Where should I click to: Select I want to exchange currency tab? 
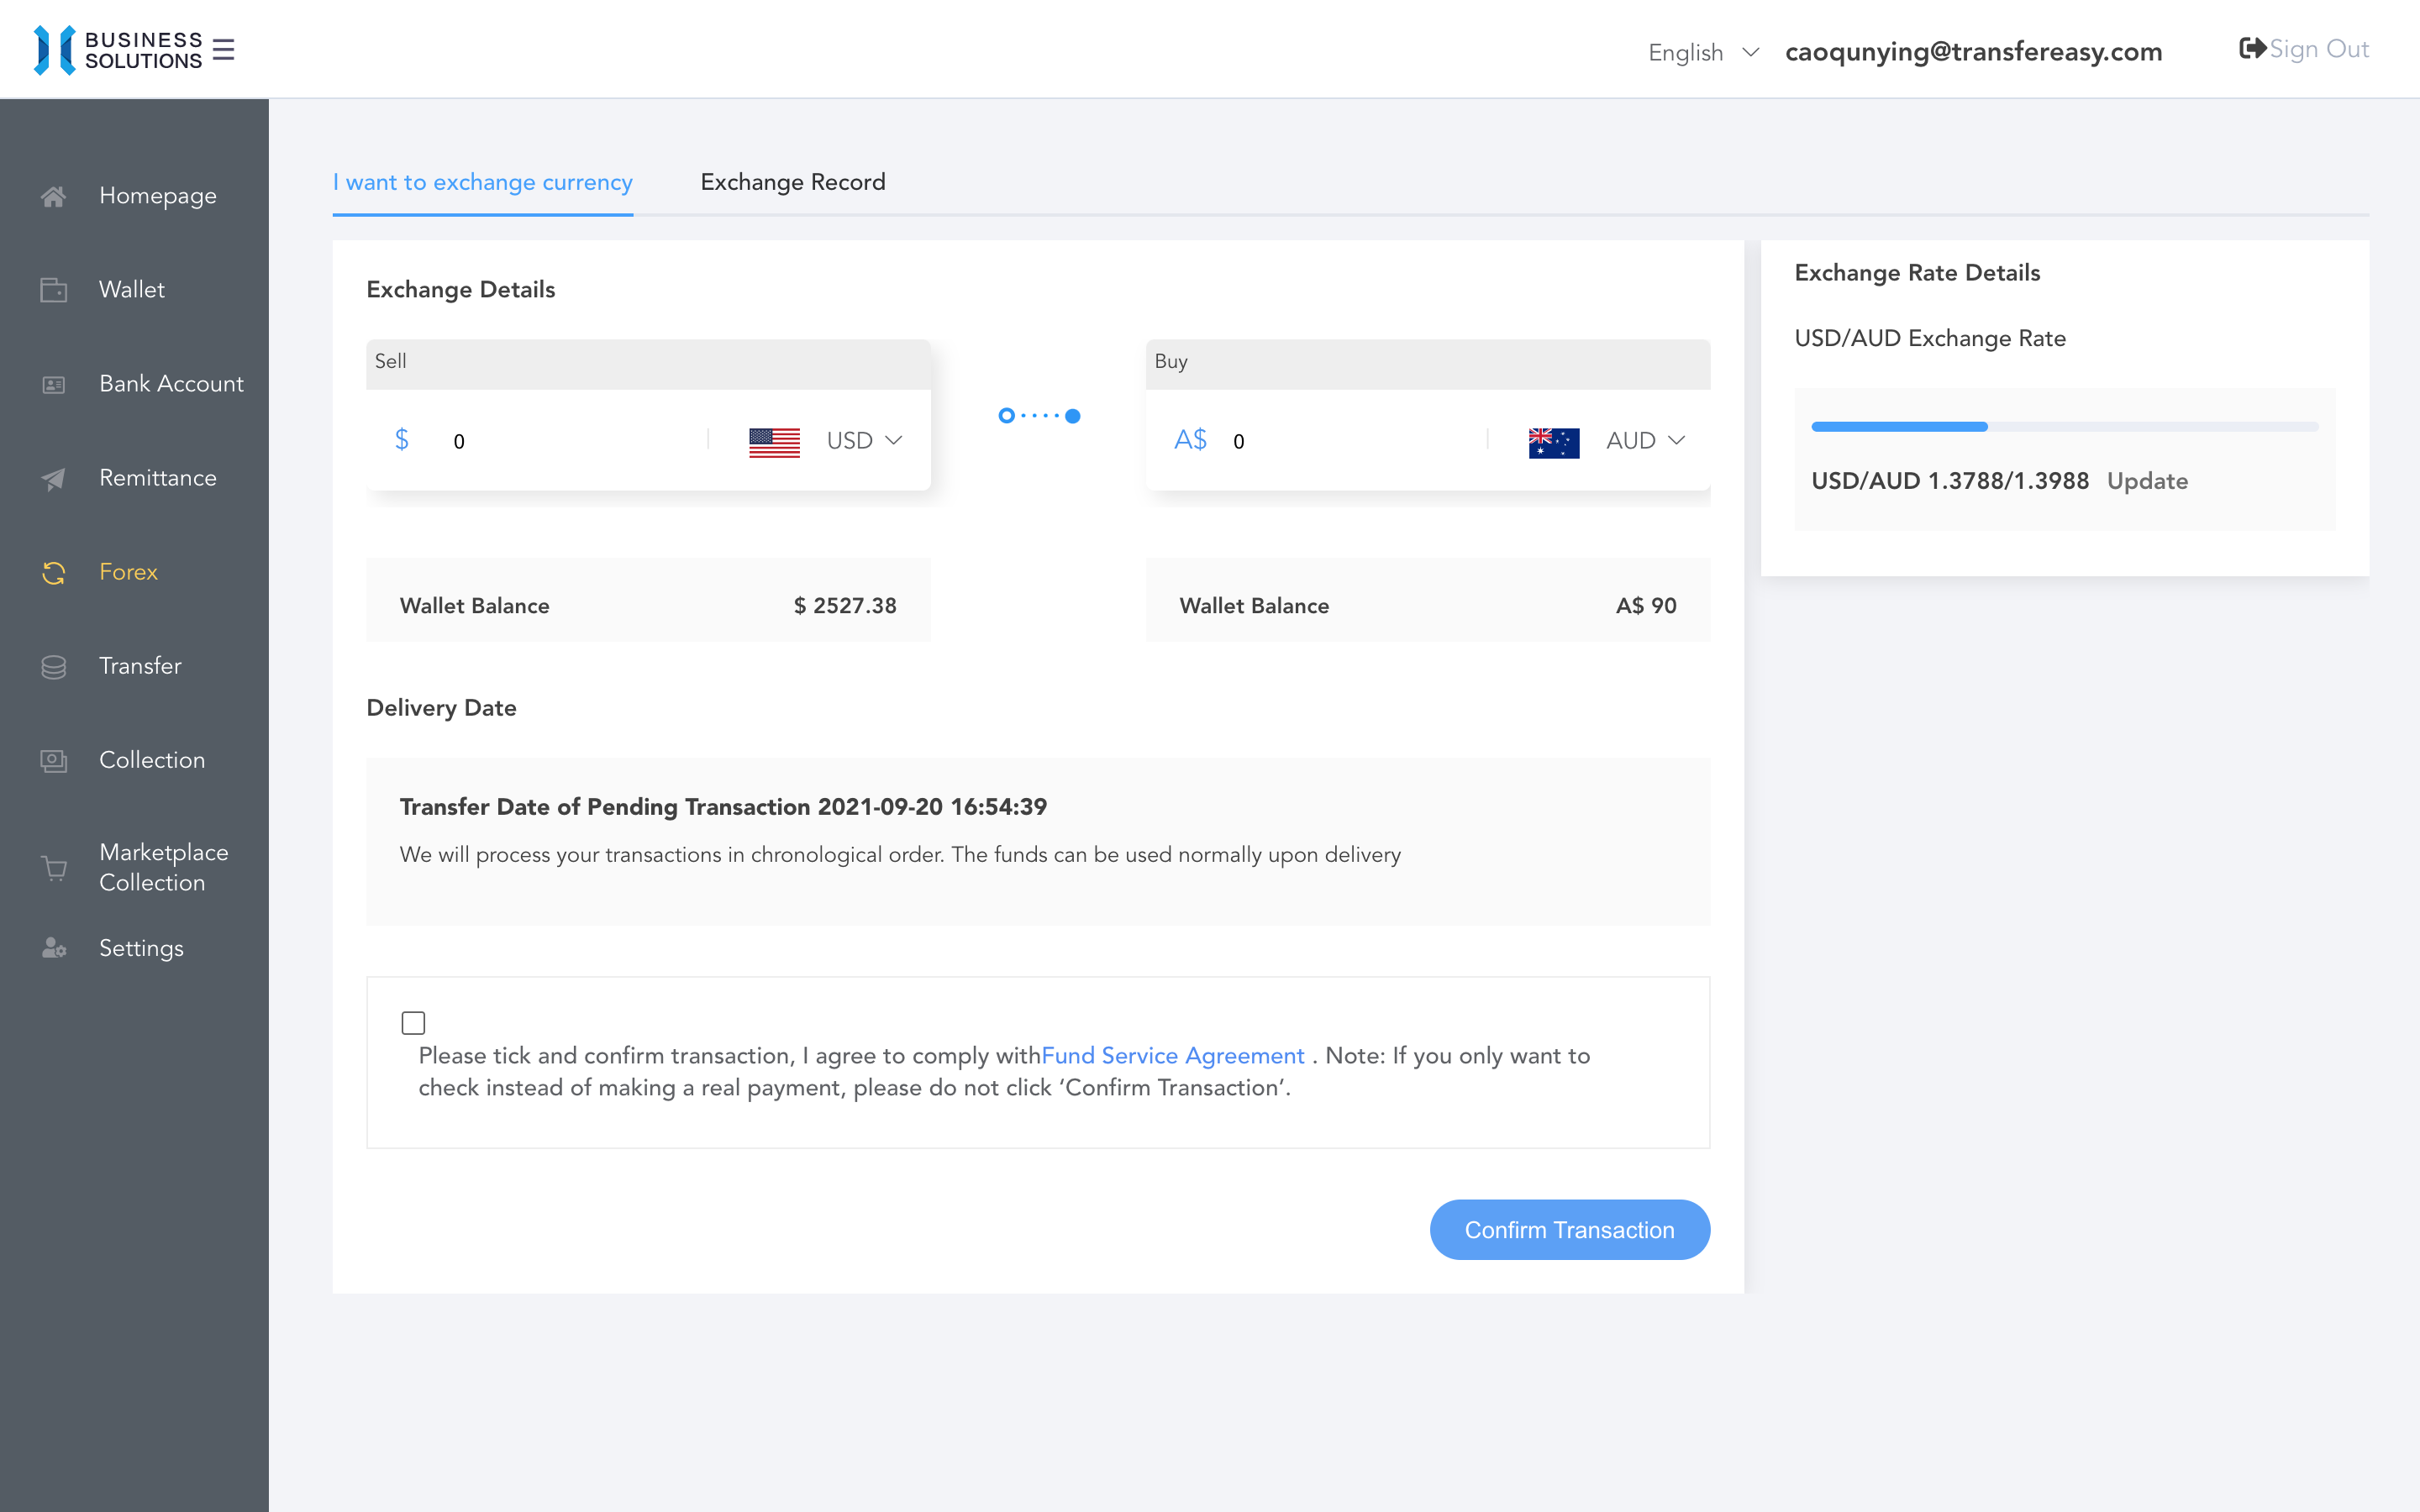point(482,182)
